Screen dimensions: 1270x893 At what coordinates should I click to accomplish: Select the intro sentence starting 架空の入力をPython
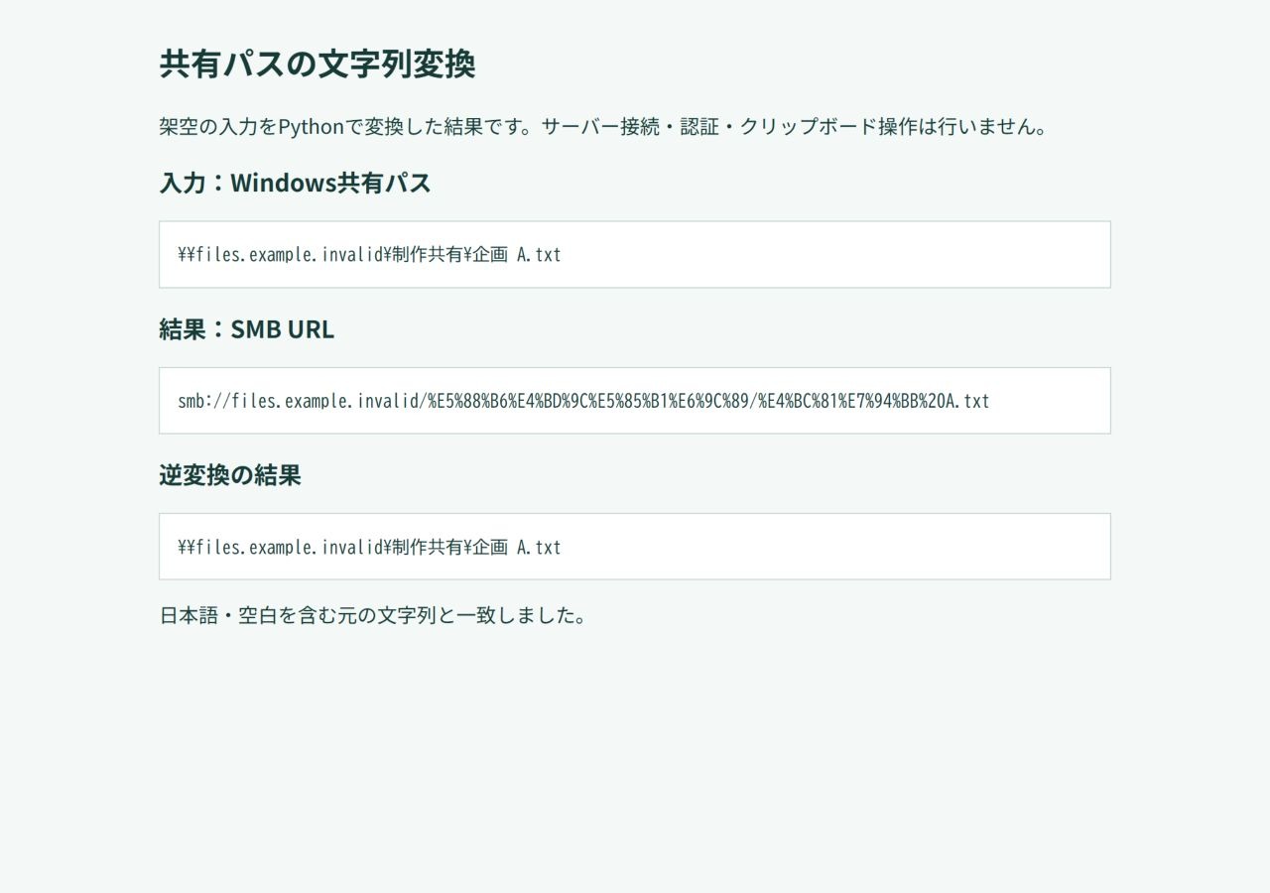pyautogui.click(x=603, y=127)
